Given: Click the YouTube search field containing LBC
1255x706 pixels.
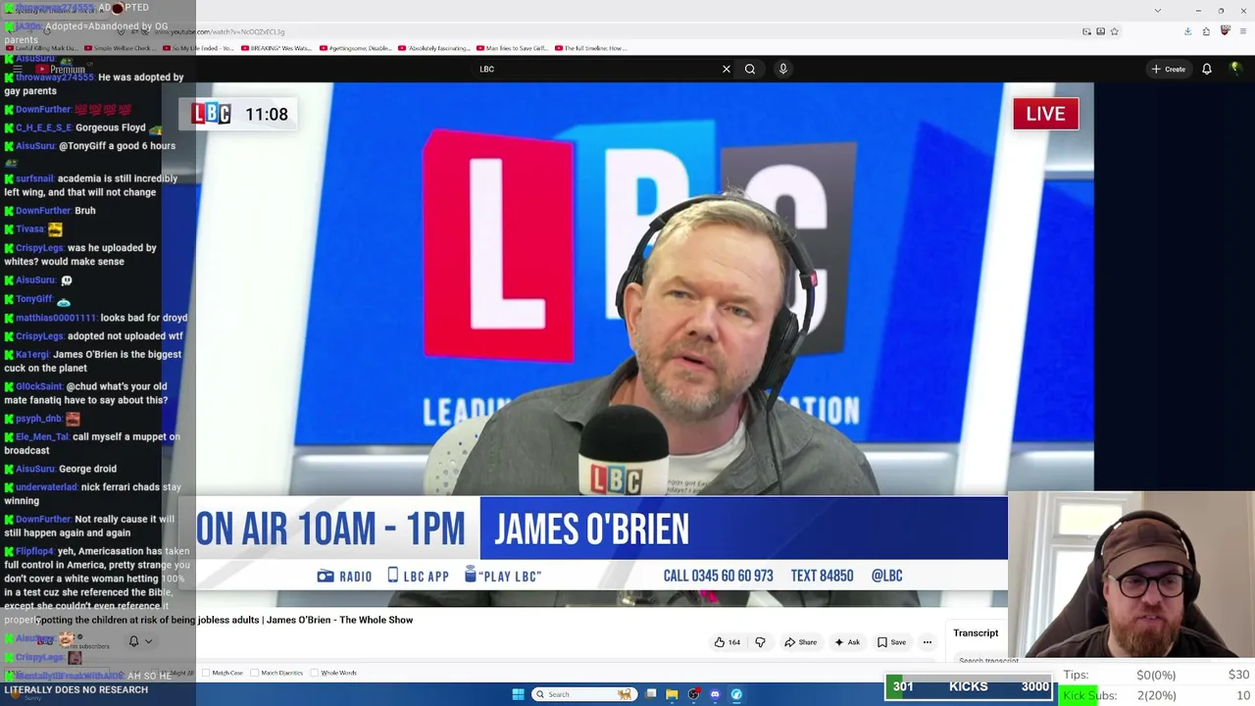Looking at the screenshot, I should point(598,69).
